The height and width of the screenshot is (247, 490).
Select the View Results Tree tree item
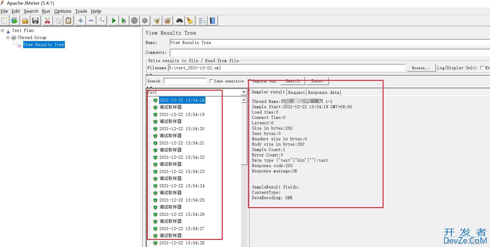[x=44, y=45]
